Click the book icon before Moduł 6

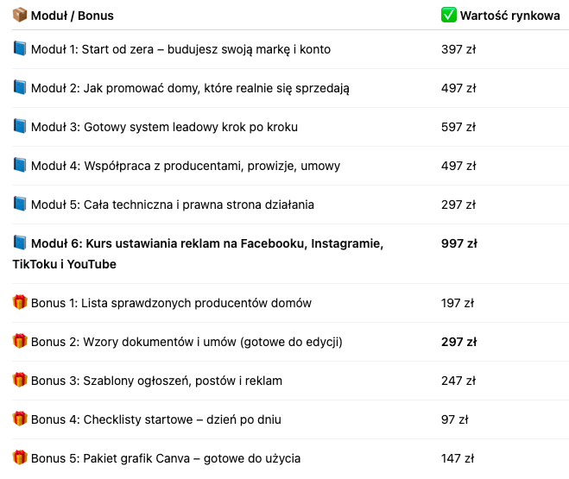(x=20, y=243)
